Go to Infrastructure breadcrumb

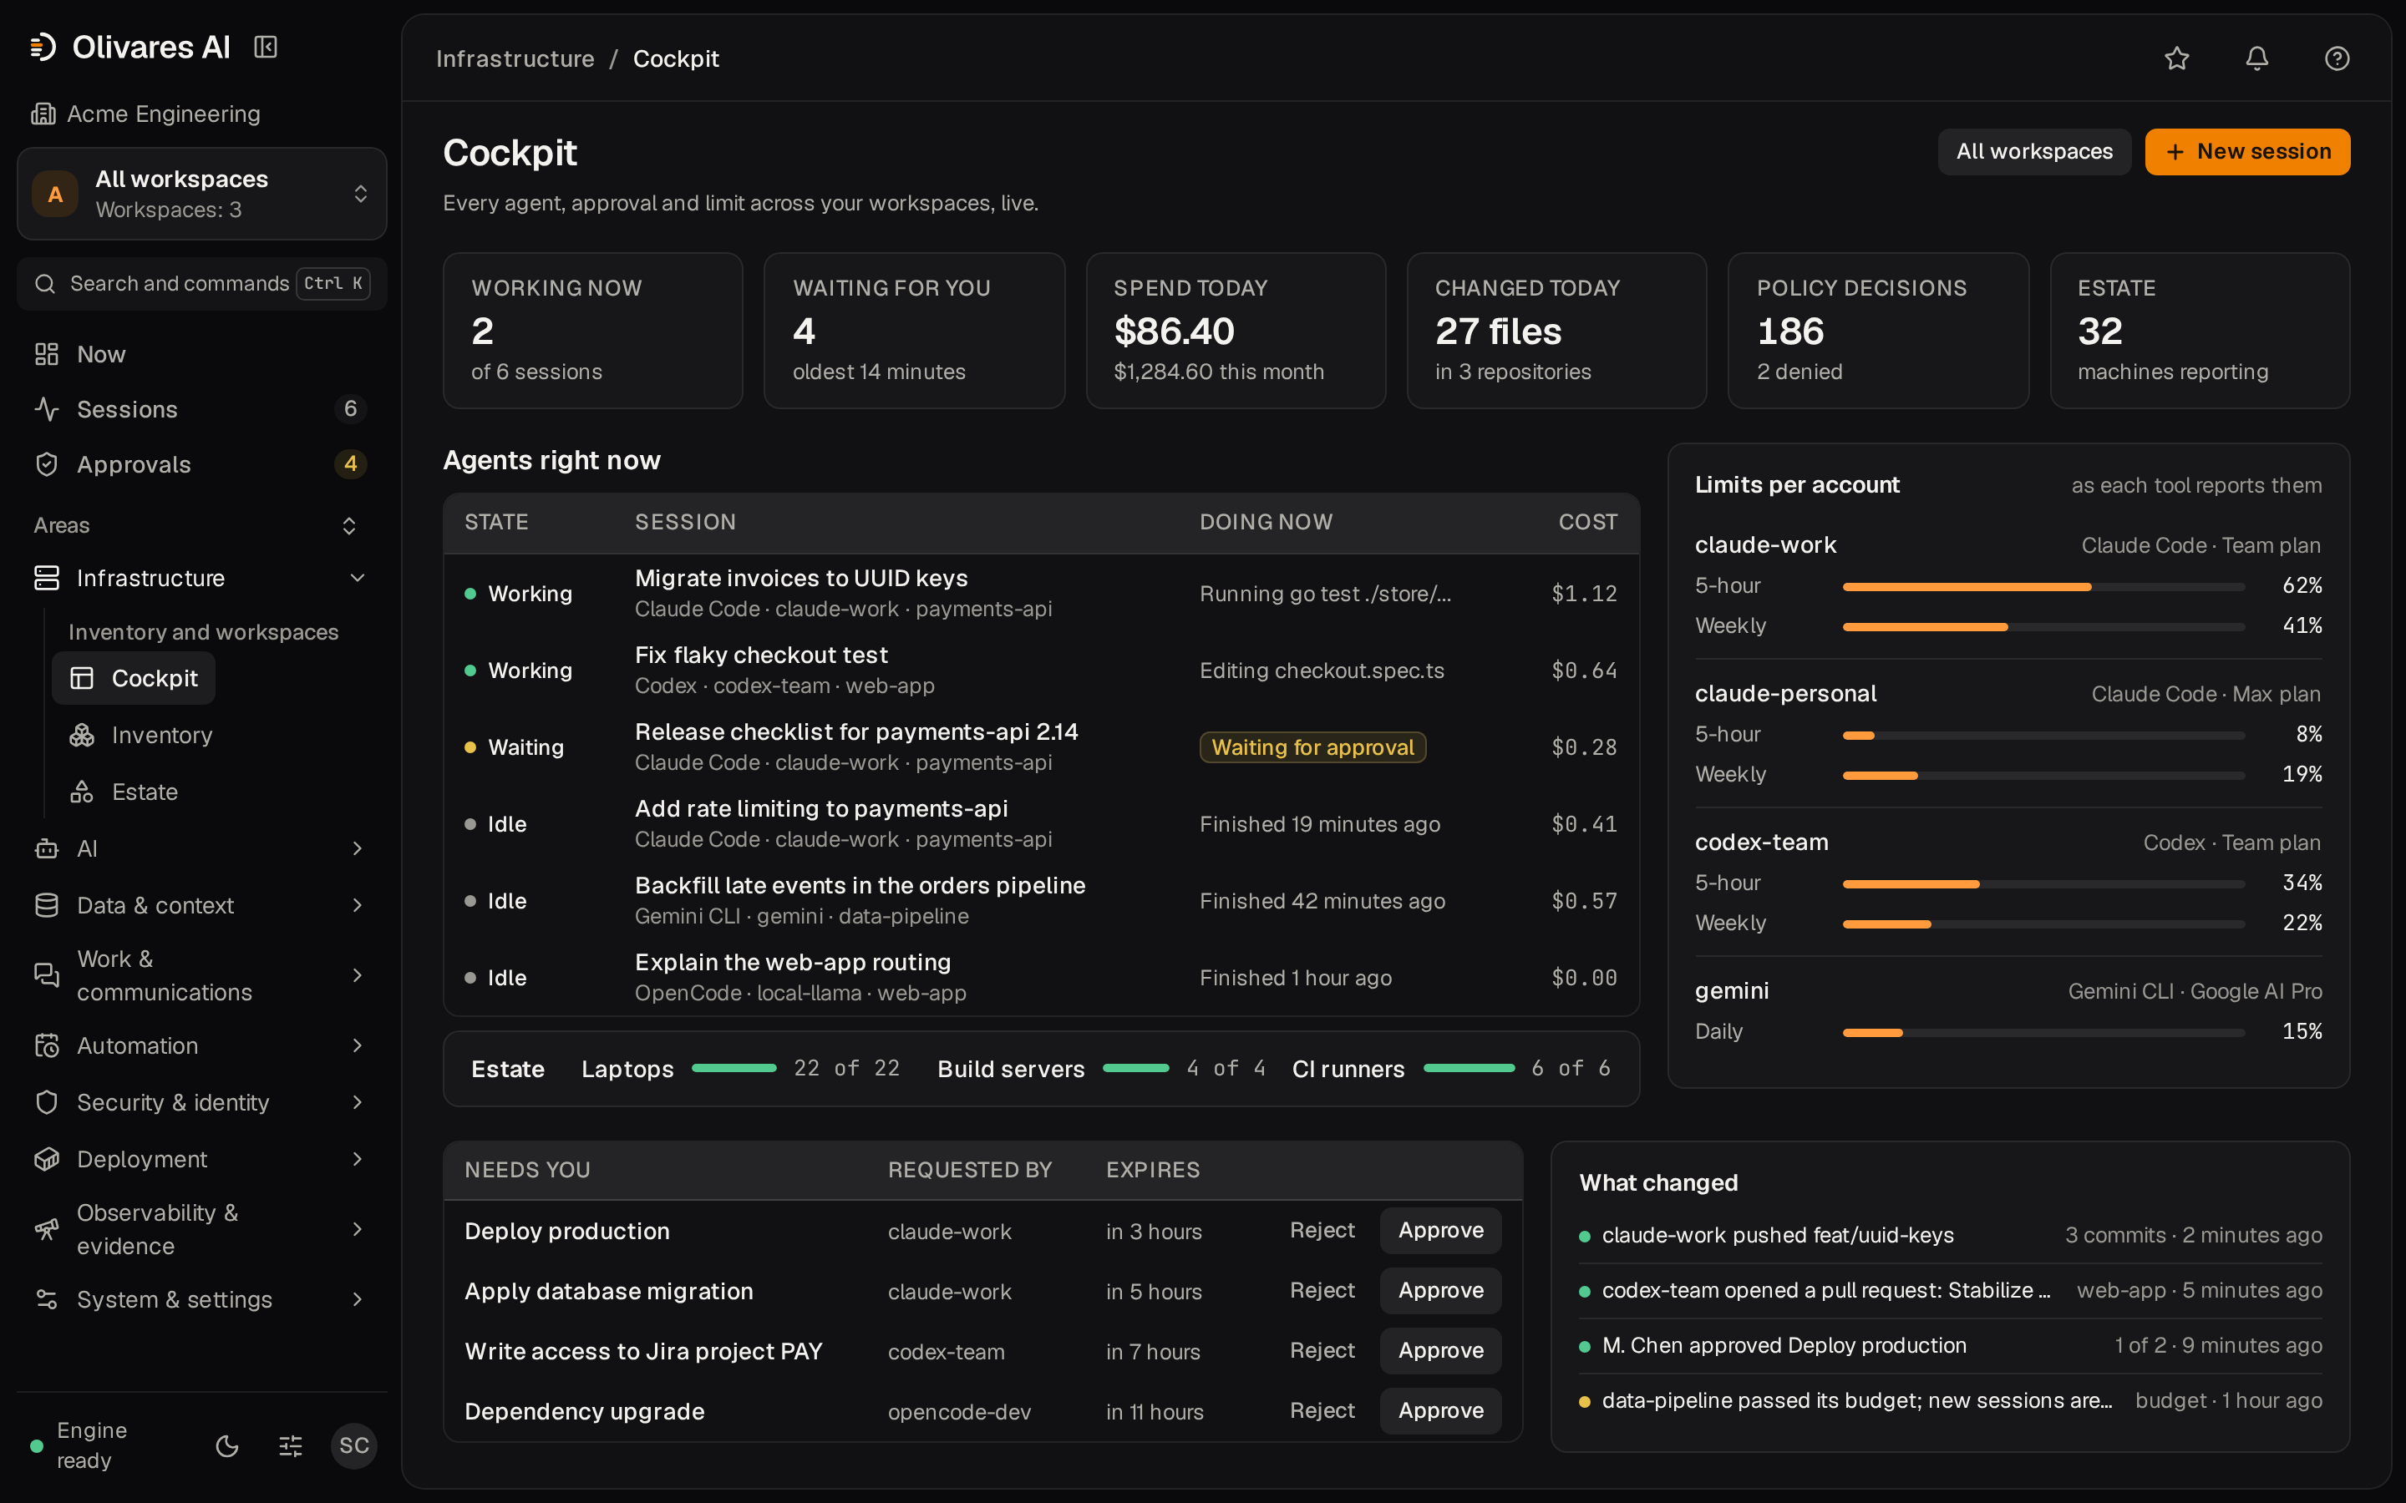pos(515,58)
